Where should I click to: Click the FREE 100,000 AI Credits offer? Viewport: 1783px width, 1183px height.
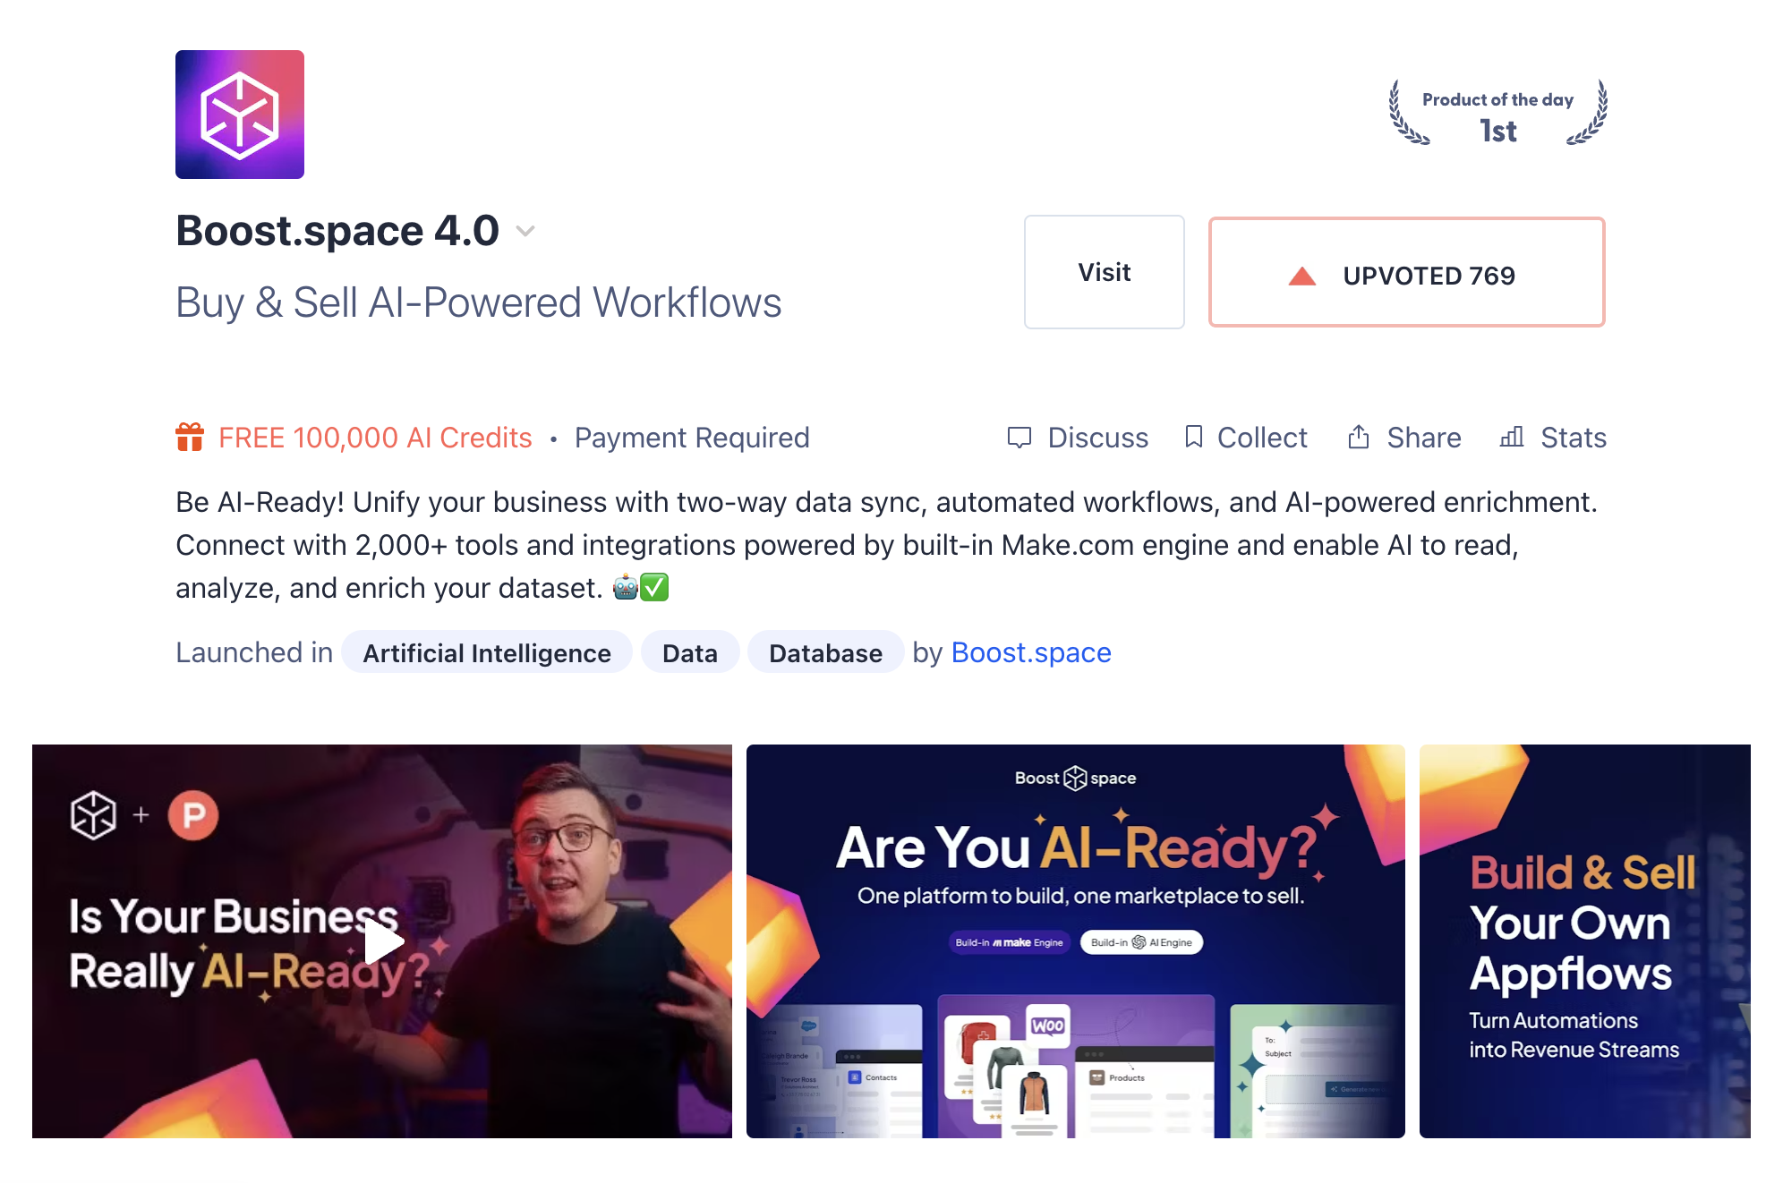point(375,438)
